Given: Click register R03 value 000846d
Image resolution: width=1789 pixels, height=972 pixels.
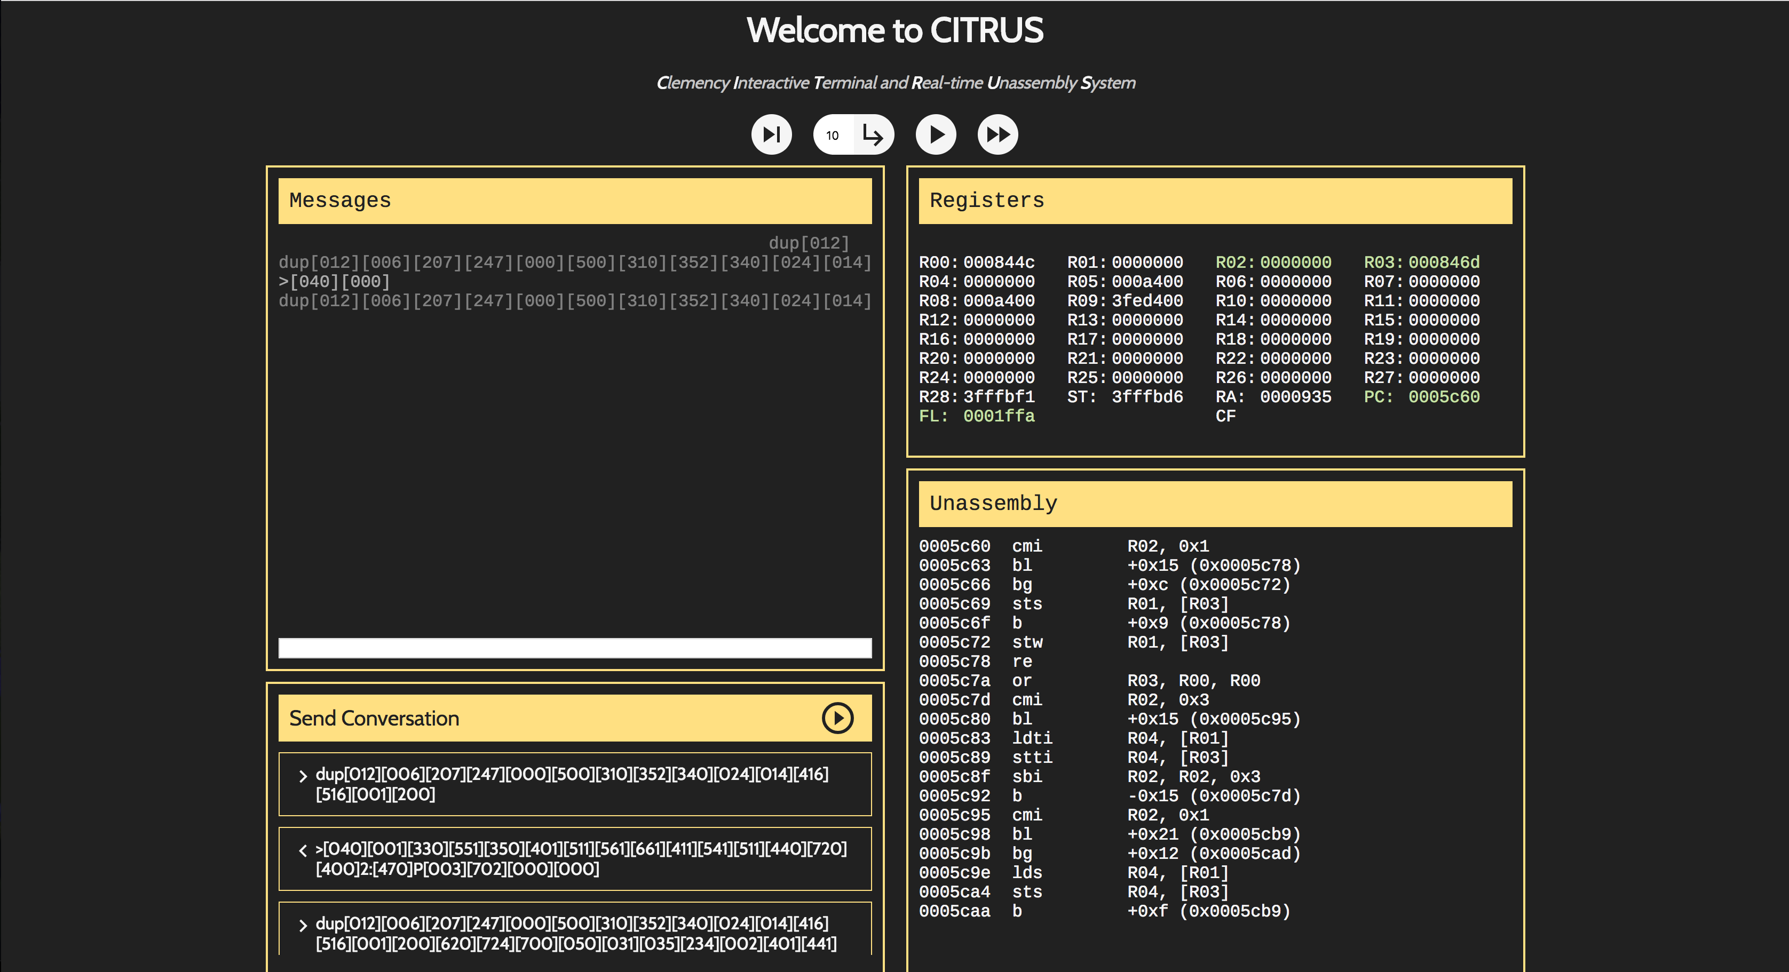Looking at the screenshot, I should point(1444,262).
